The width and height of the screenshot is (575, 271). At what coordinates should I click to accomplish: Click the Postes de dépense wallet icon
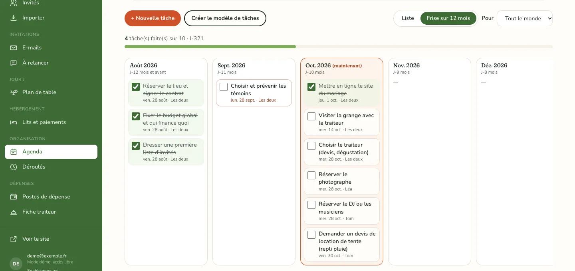14,197
